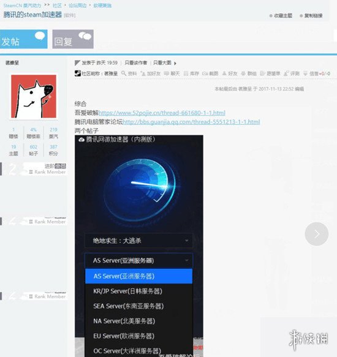
Task: Click the speech bubble icon on 发帖
Action: coord(40,36)
